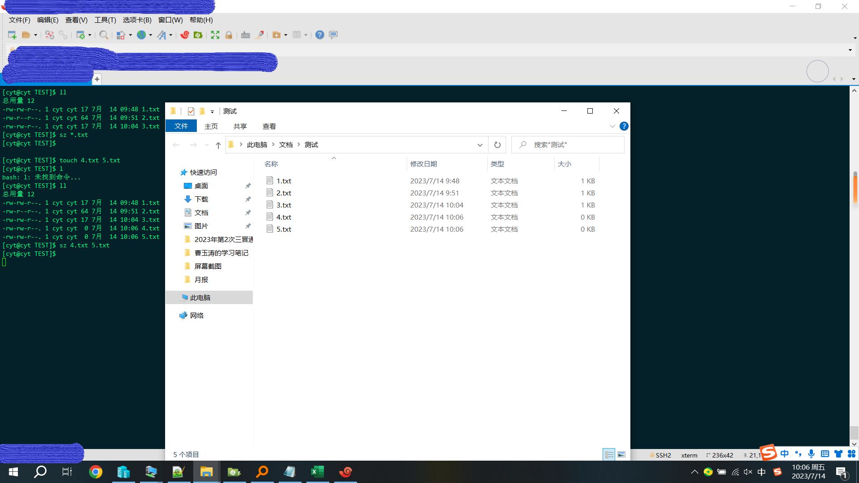
Task: Select 4.txt in the file list
Action: [x=284, y=217]
